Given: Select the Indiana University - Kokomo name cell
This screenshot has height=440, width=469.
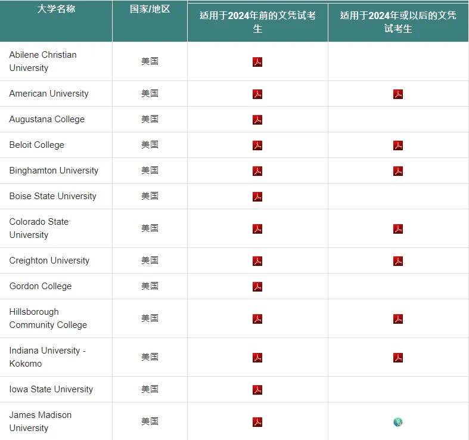Looking at the screenshot, I should [56, 357].
